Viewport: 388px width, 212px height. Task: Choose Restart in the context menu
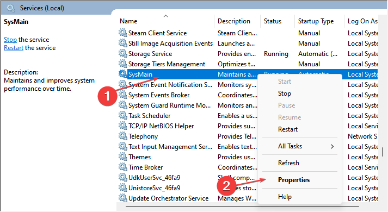(287, 129)
